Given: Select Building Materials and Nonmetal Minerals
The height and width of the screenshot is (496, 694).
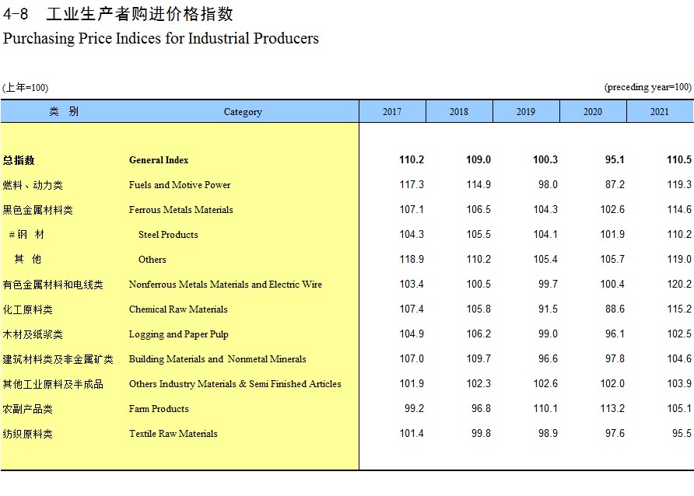Looking at the screenshot, I should tap(217, 359).
